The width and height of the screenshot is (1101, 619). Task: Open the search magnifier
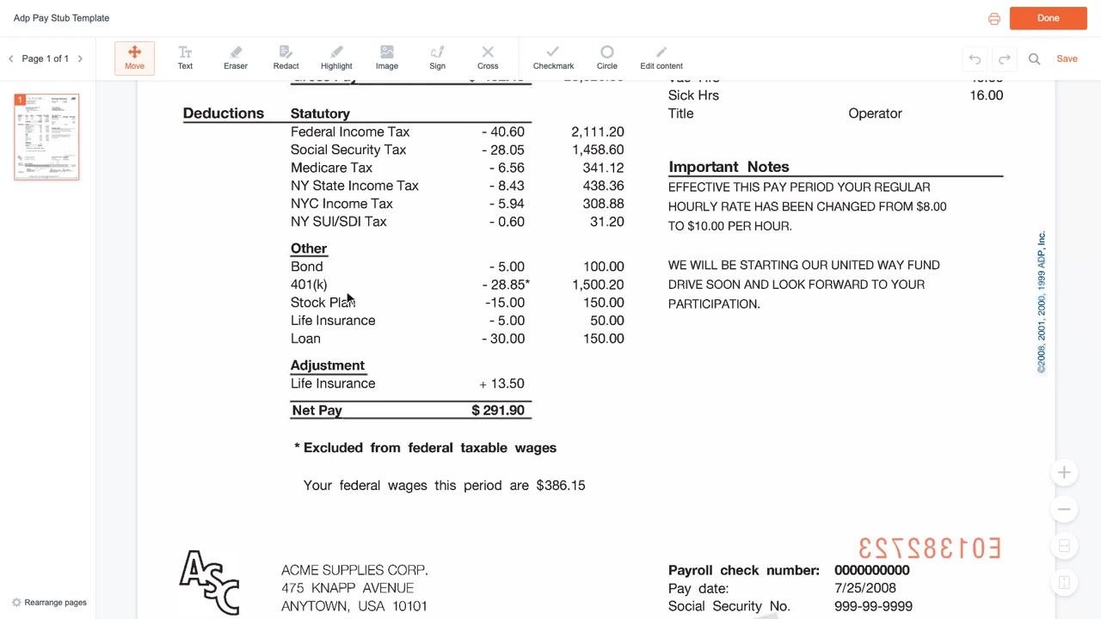(x=1035, y=59)
